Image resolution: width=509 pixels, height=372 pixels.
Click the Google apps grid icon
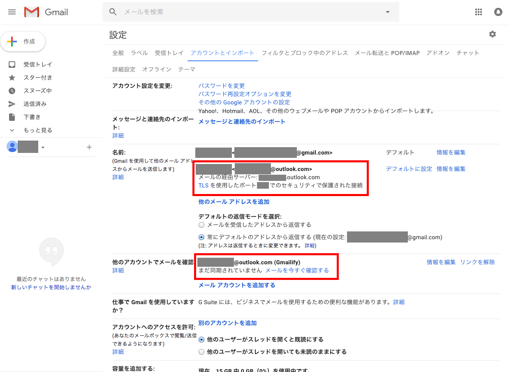point(479,12)
